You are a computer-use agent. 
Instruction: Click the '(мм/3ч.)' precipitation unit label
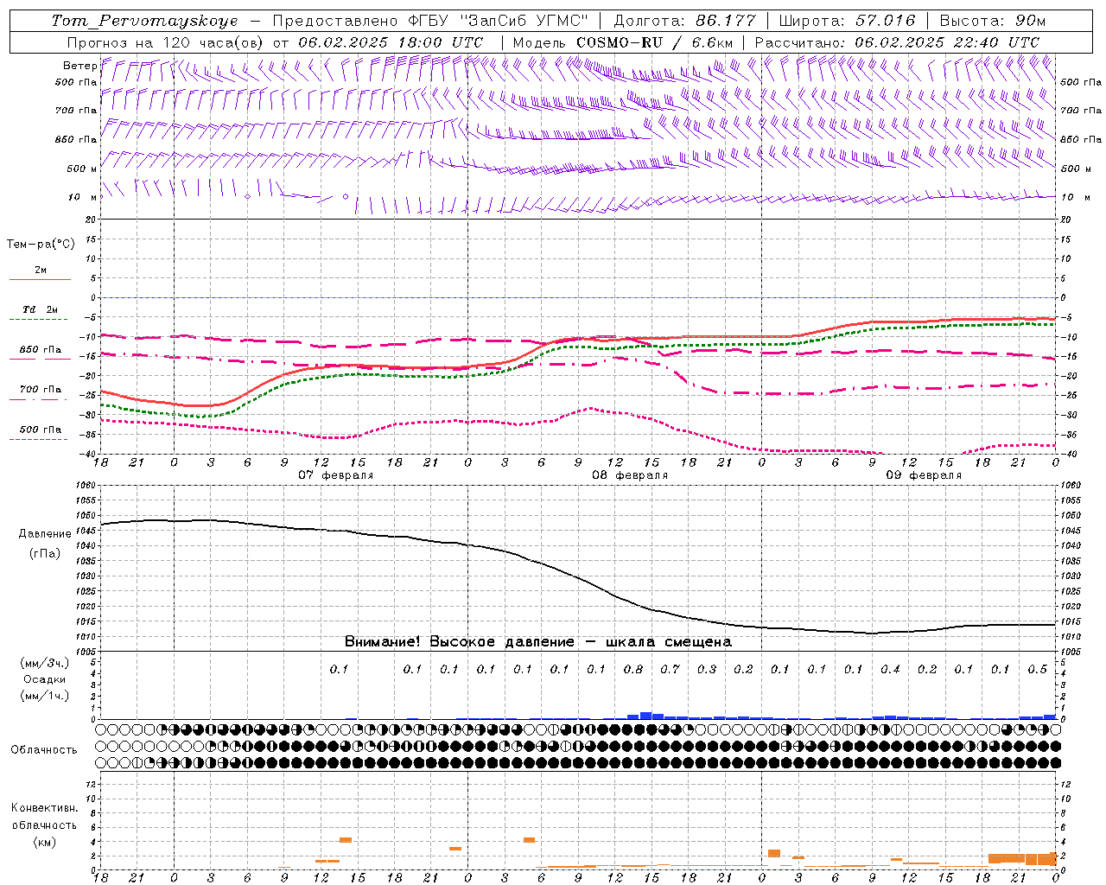[45, 663]
